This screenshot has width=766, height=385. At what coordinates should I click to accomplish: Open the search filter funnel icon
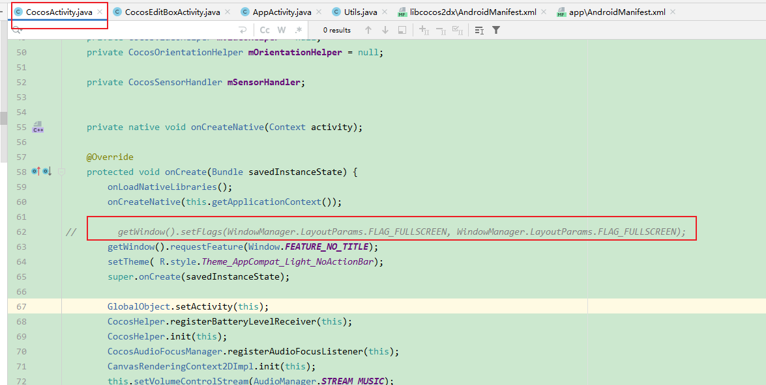point(496,30)
